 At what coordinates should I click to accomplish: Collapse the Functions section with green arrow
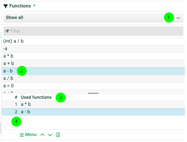tap(34, 5)
